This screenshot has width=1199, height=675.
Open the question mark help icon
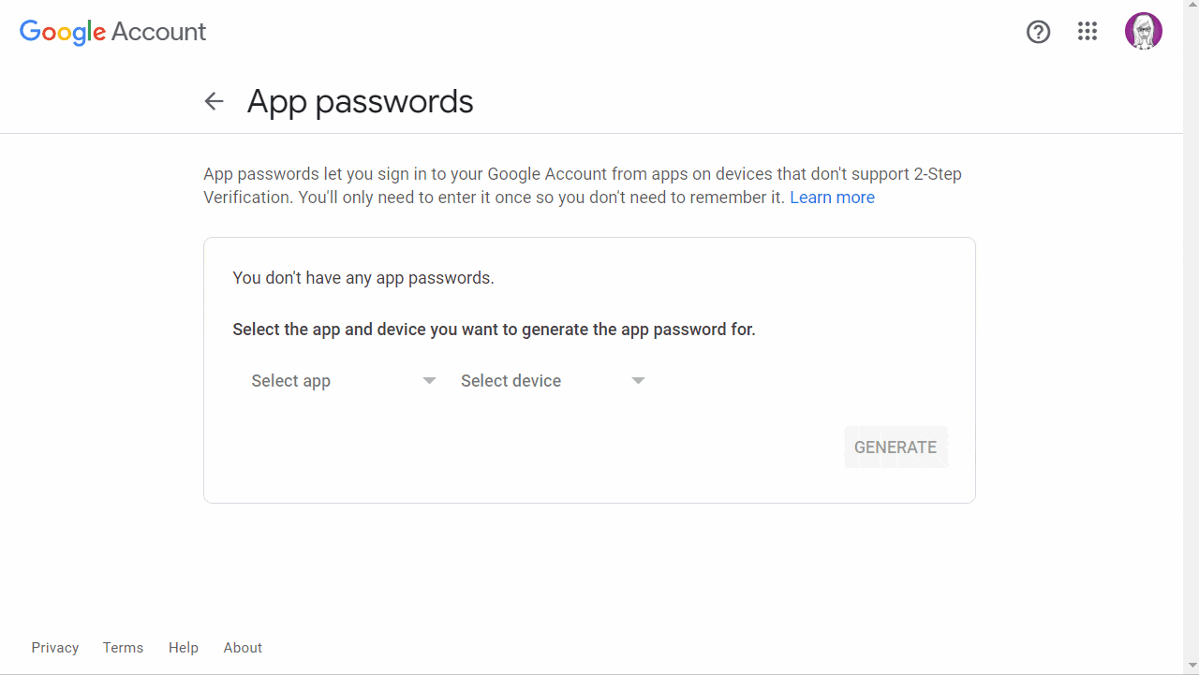click(1038, 32)
